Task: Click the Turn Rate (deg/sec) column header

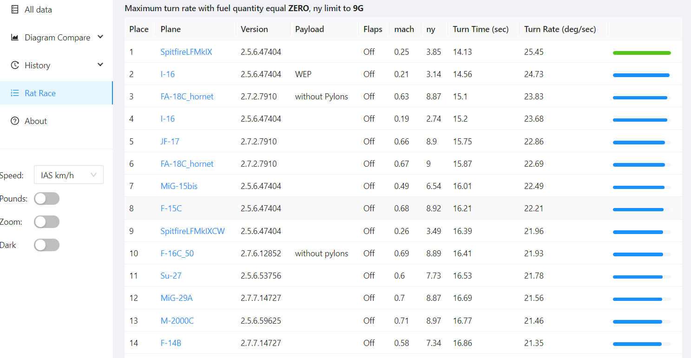Action: tap(560, 29)
